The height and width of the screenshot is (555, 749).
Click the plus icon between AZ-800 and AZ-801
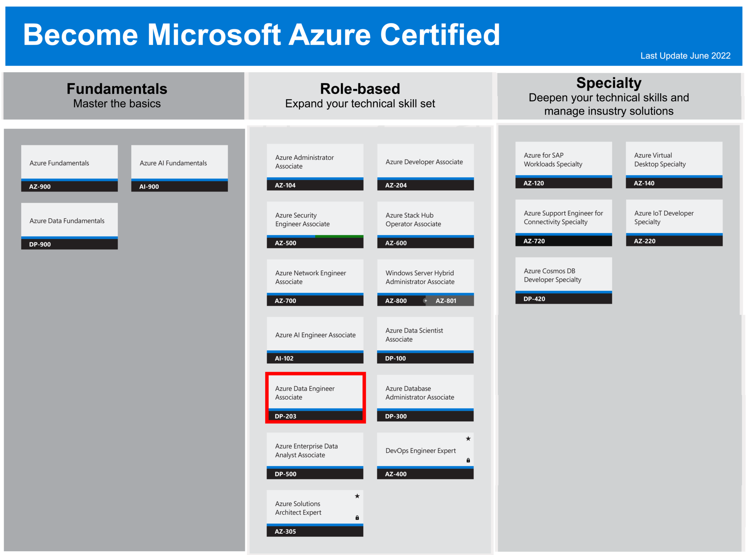pyautogui.click(x=425, y=301)
